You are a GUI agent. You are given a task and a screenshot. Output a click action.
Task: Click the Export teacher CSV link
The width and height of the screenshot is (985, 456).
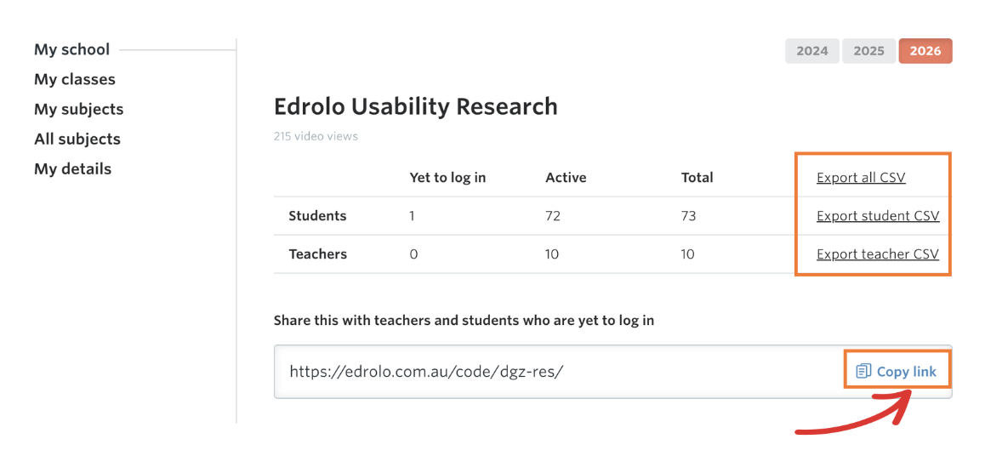click(877, 254)
